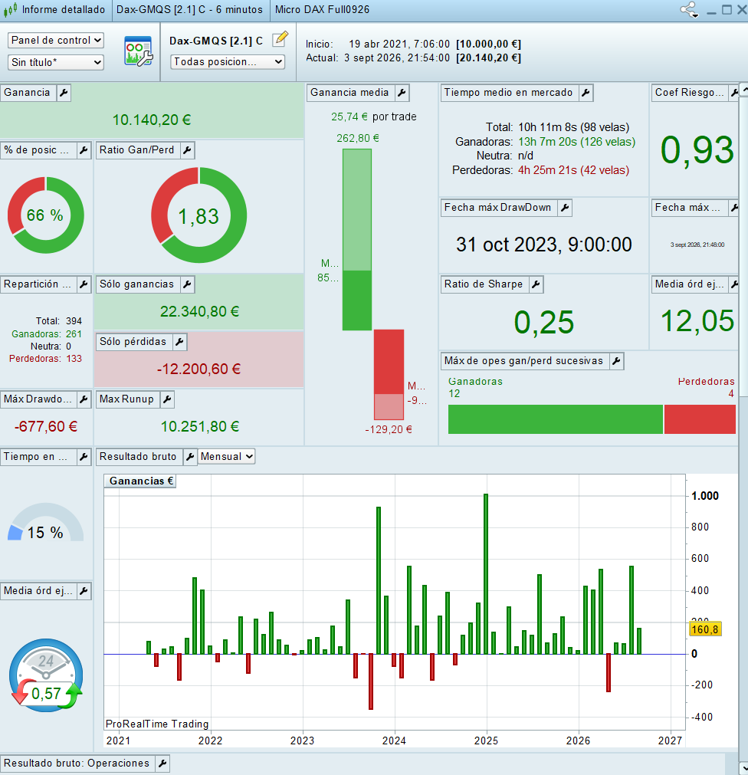
Task: Click the share icon in title bar
Action: tap(689, 9)
